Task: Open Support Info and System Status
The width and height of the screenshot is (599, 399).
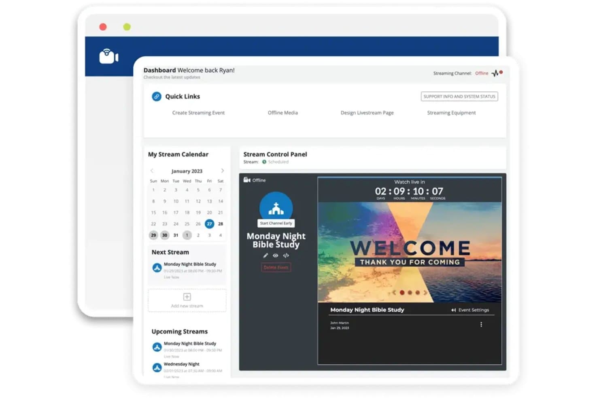Action: click(x=459, y=96)
